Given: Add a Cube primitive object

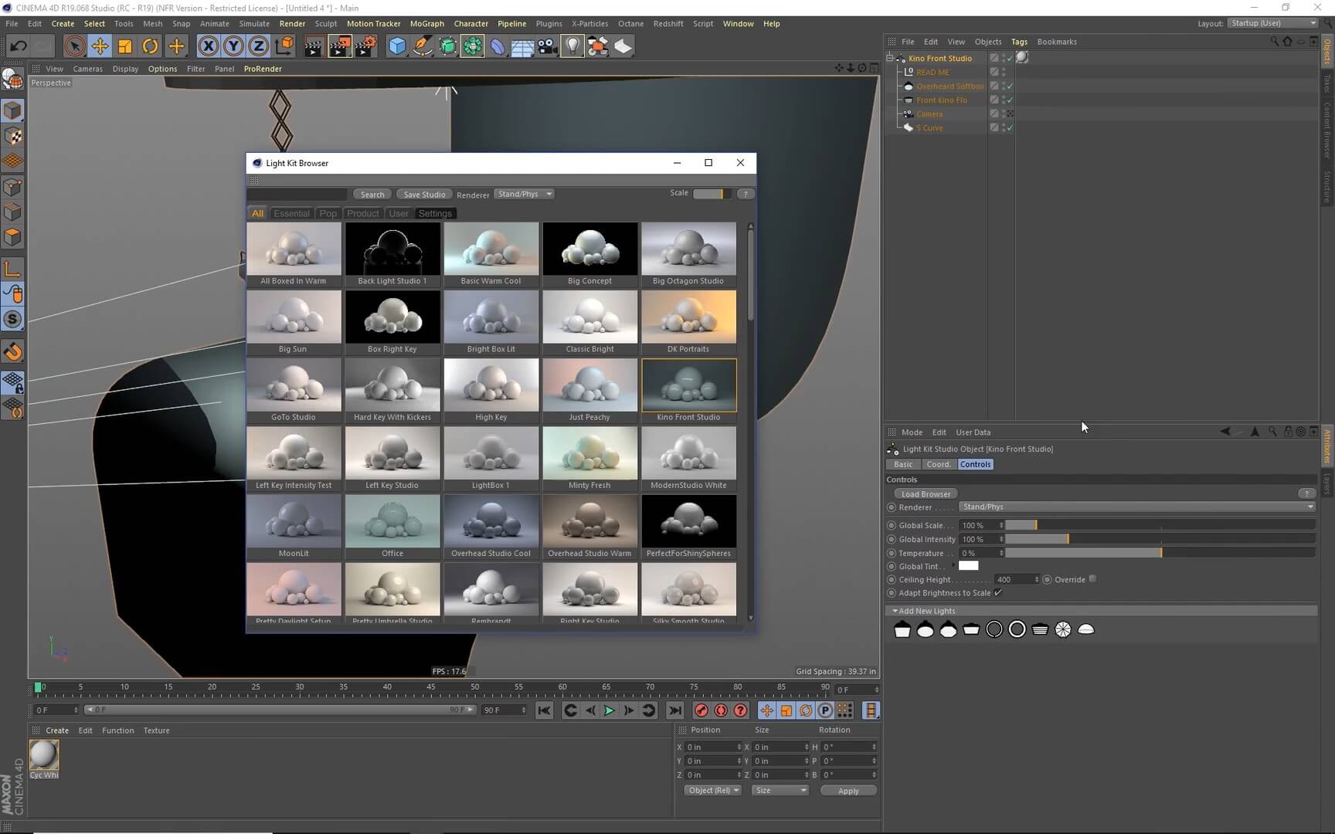Looking at the screenshot, I should pyautogui.click(x=397, y=46).
